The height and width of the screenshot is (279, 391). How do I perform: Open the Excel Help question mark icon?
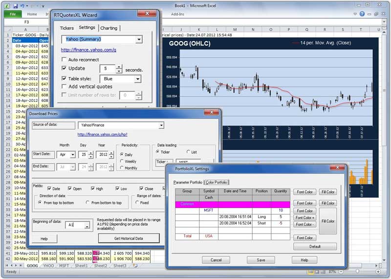click(362, 14)
